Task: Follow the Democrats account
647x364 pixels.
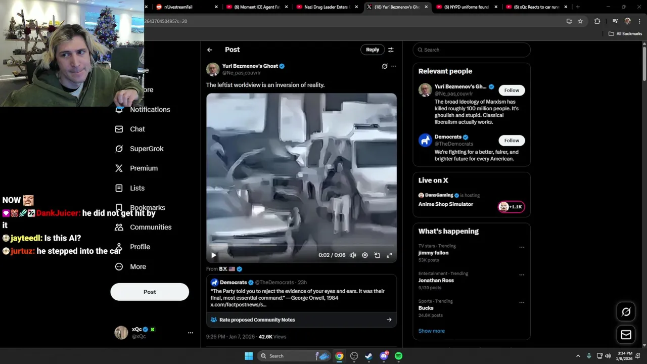Action: tap(512, 140)
